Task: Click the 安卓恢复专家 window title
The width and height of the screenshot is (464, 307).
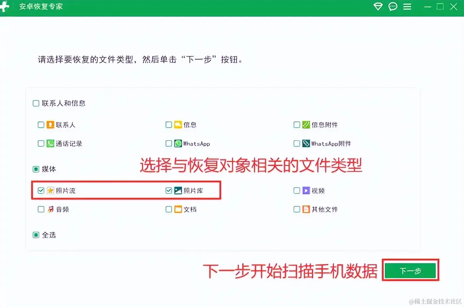Action: click(x=41, y=7)
